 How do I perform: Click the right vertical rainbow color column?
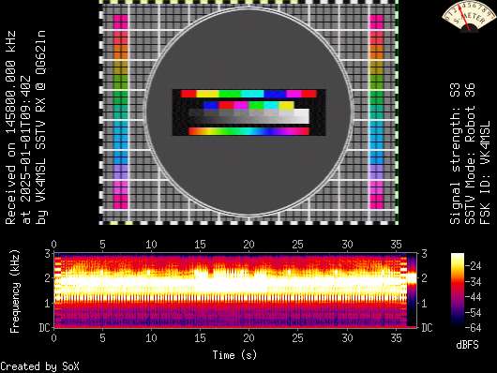click(x=376, y=112)
